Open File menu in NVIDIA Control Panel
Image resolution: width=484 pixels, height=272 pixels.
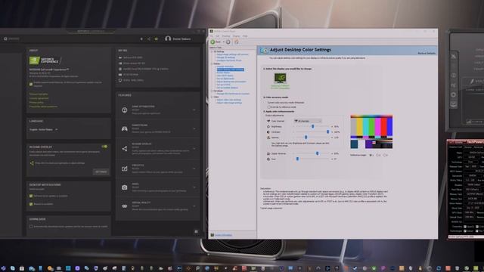pos(212,36)
